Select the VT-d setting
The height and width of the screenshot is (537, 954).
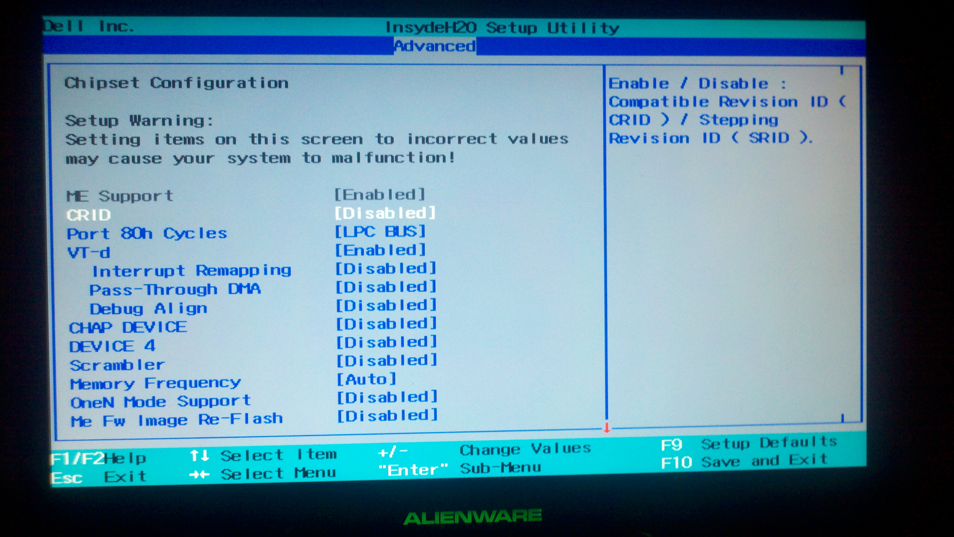point(89,253)
